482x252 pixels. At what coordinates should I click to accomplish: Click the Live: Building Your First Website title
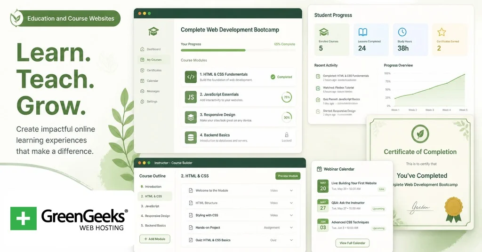point(354,183)
